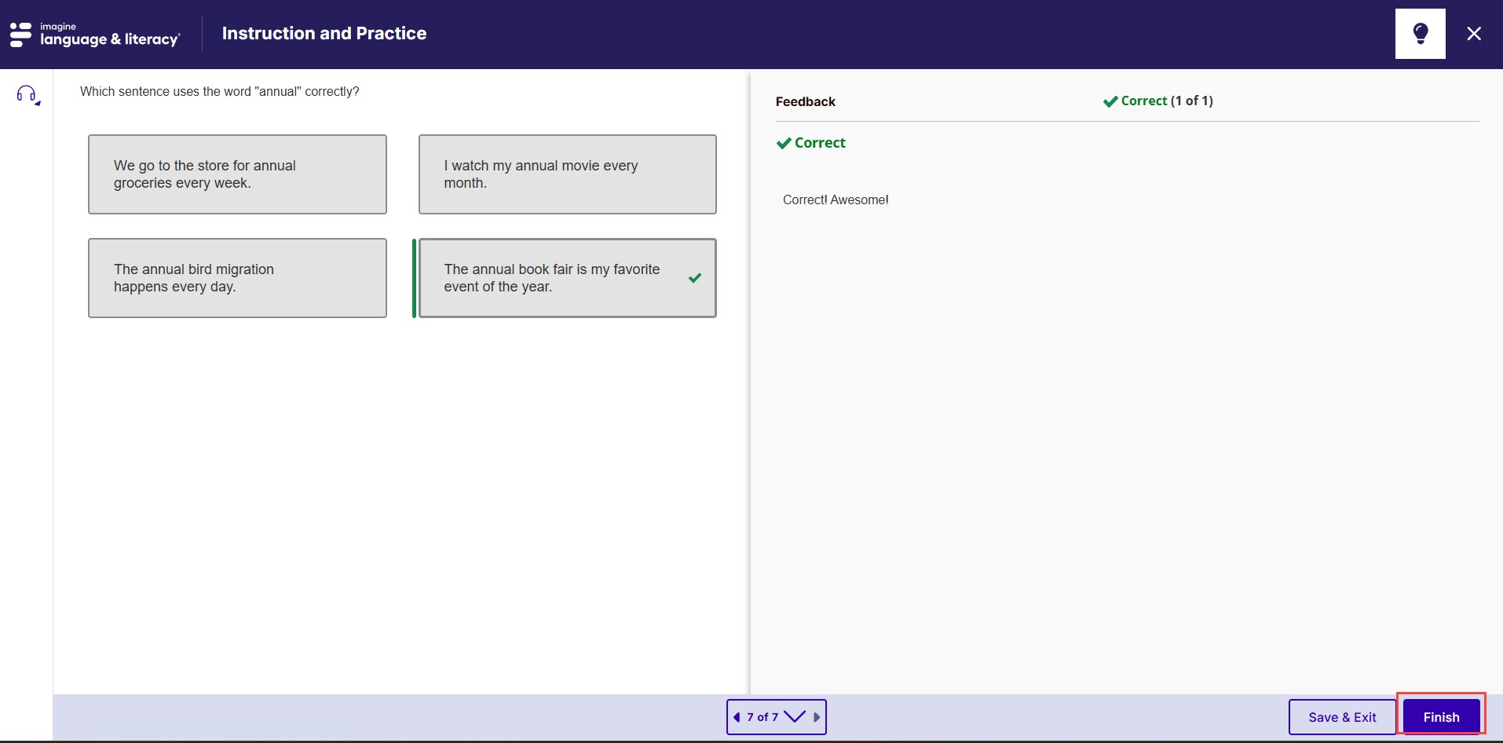Click the Imagine Language & Literacy logo
This screenshot has height=743, width=1503.
pos(95,35)
